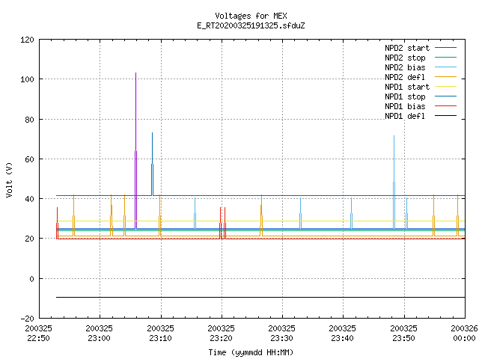479x359 pixels.
Task: Click the 80 y-axis tick label
Action: point(29,120)
